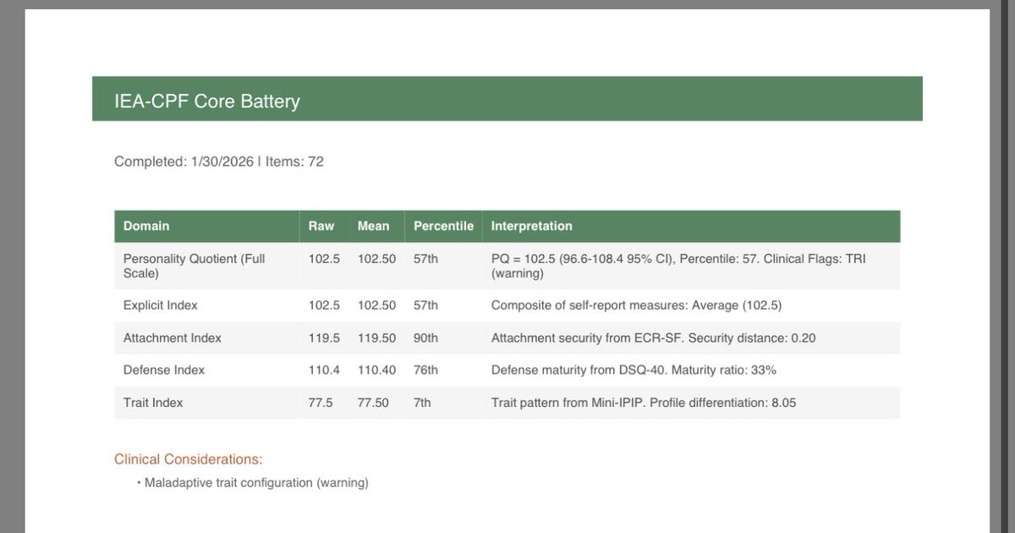Select Personality Quotient (Full Scale) row label

[195, 266]
